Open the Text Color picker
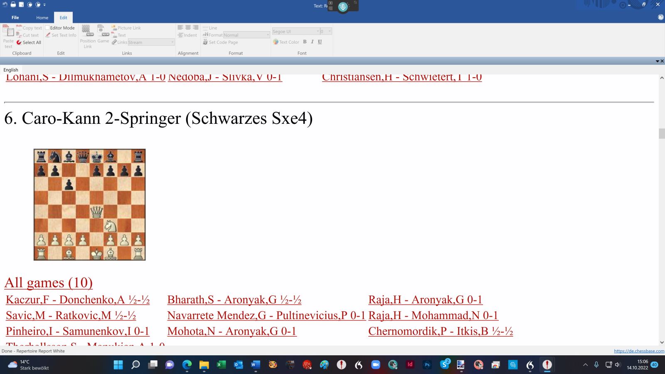 point(286,42)
